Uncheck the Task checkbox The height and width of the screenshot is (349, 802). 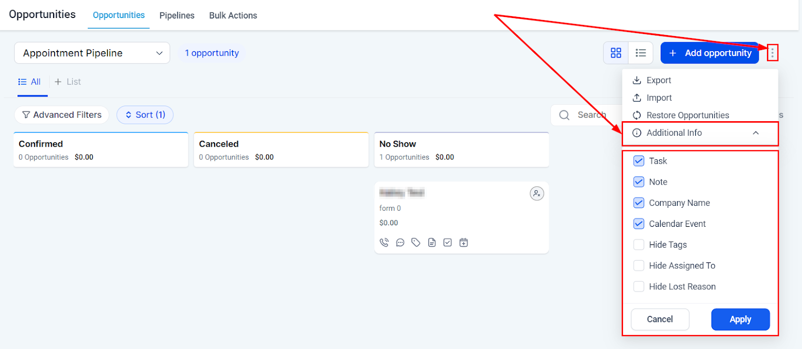tap(639, 161)
